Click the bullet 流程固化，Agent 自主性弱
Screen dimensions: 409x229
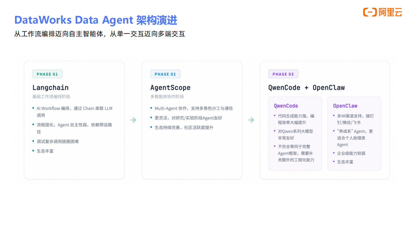(x=74, y=128)
